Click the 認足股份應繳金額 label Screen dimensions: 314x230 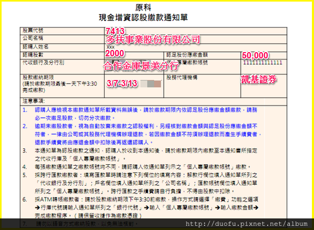tap(187, 55)
